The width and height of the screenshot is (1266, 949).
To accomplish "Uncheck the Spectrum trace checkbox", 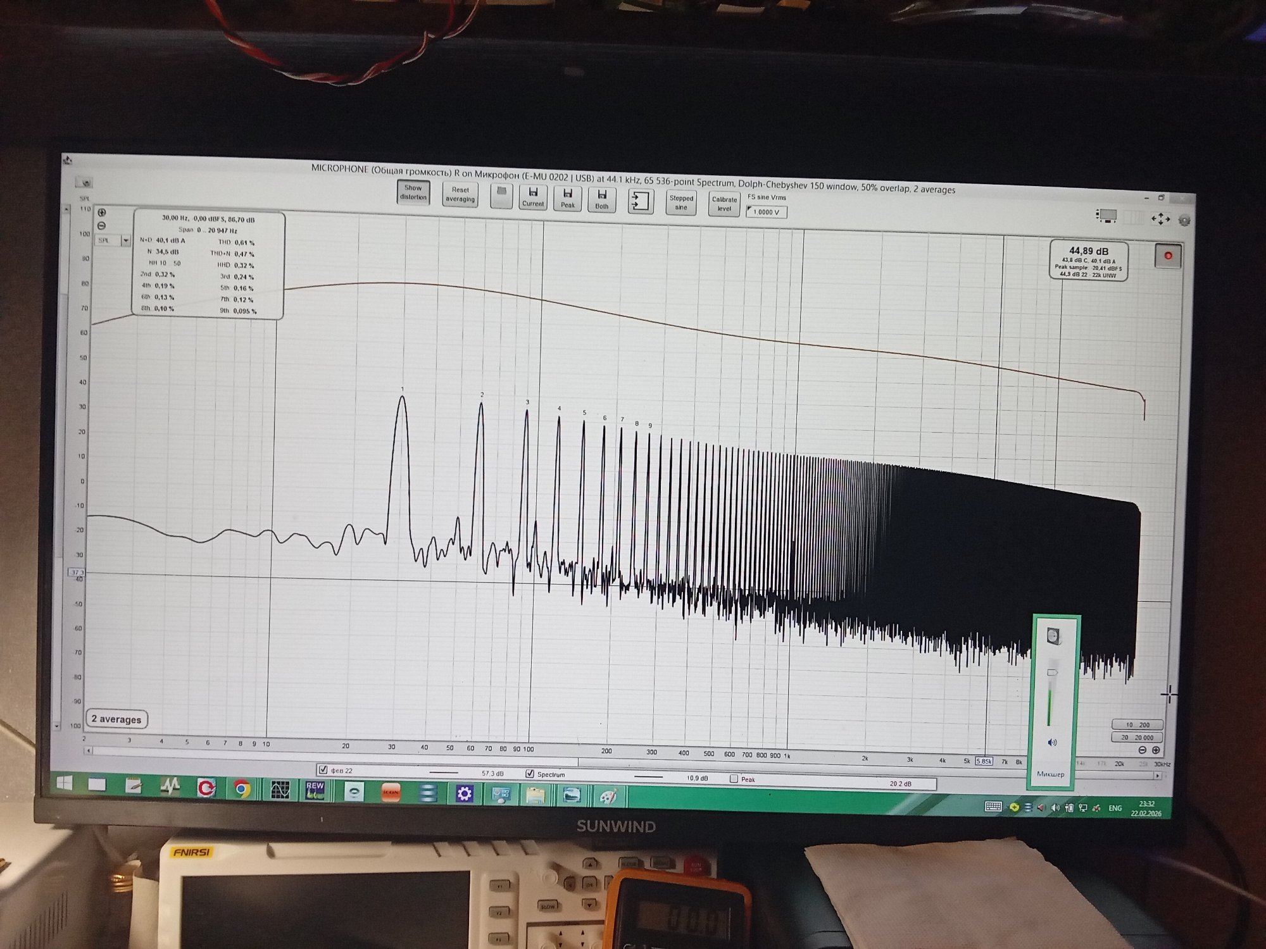I will [x=530, y=774].
